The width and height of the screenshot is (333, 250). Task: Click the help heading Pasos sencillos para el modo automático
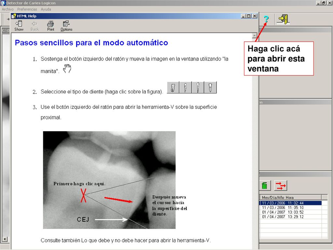pos(91,43)
